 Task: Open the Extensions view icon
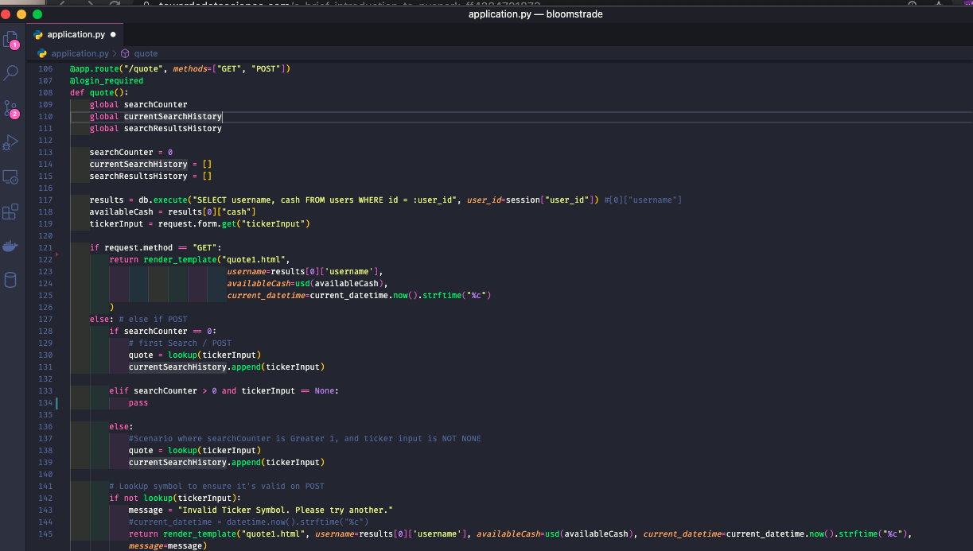11,211
